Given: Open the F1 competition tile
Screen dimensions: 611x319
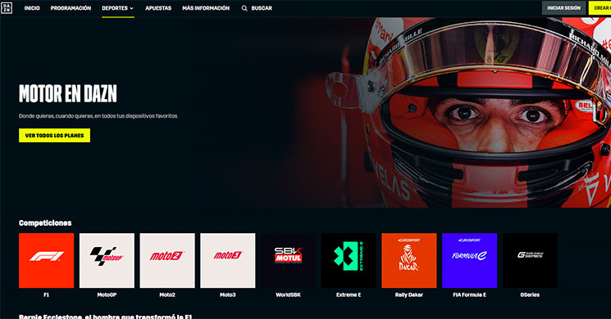Looking at the screenshot, I should (47, 260).
